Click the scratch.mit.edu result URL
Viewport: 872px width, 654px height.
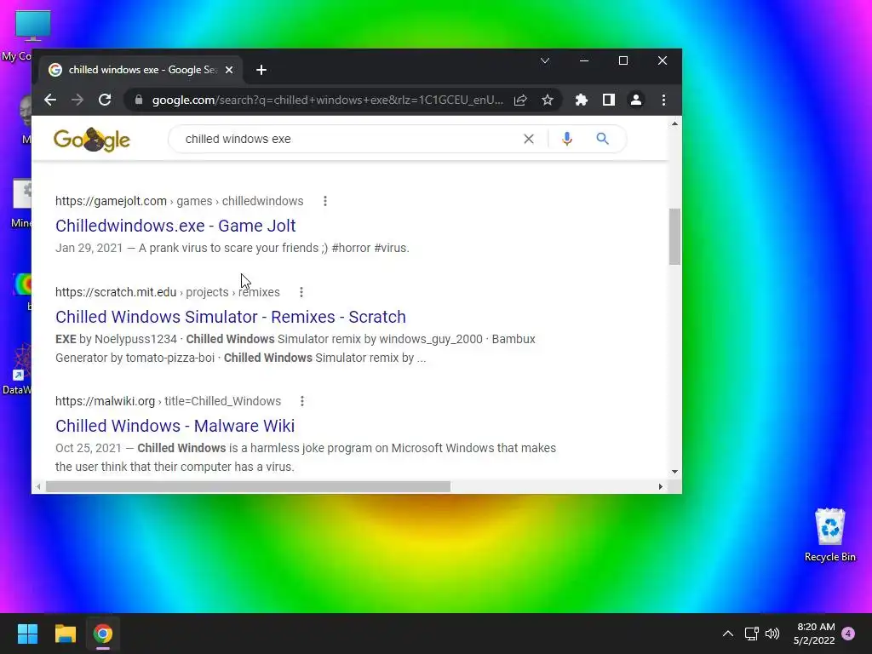click(x=168, y=293)
